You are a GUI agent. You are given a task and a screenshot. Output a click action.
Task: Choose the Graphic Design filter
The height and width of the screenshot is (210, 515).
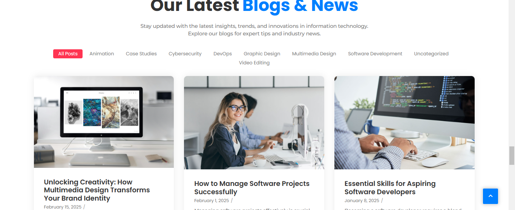[x=262, y=54]
